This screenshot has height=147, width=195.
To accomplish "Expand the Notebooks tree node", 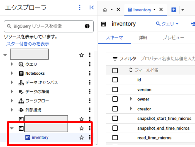I will pyautogui.click(x=12, y=73).
